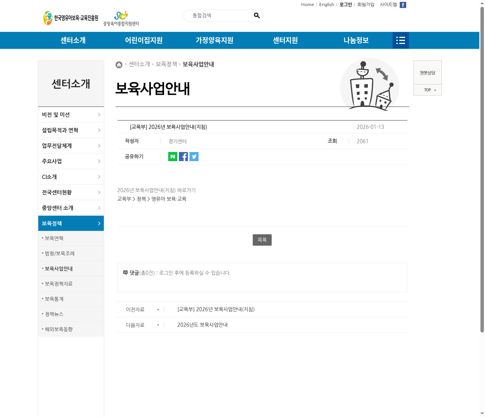Expand 설립목적과 연혁 sidebar item
This screenshot has height=417, width=485.
click(71, 130)
